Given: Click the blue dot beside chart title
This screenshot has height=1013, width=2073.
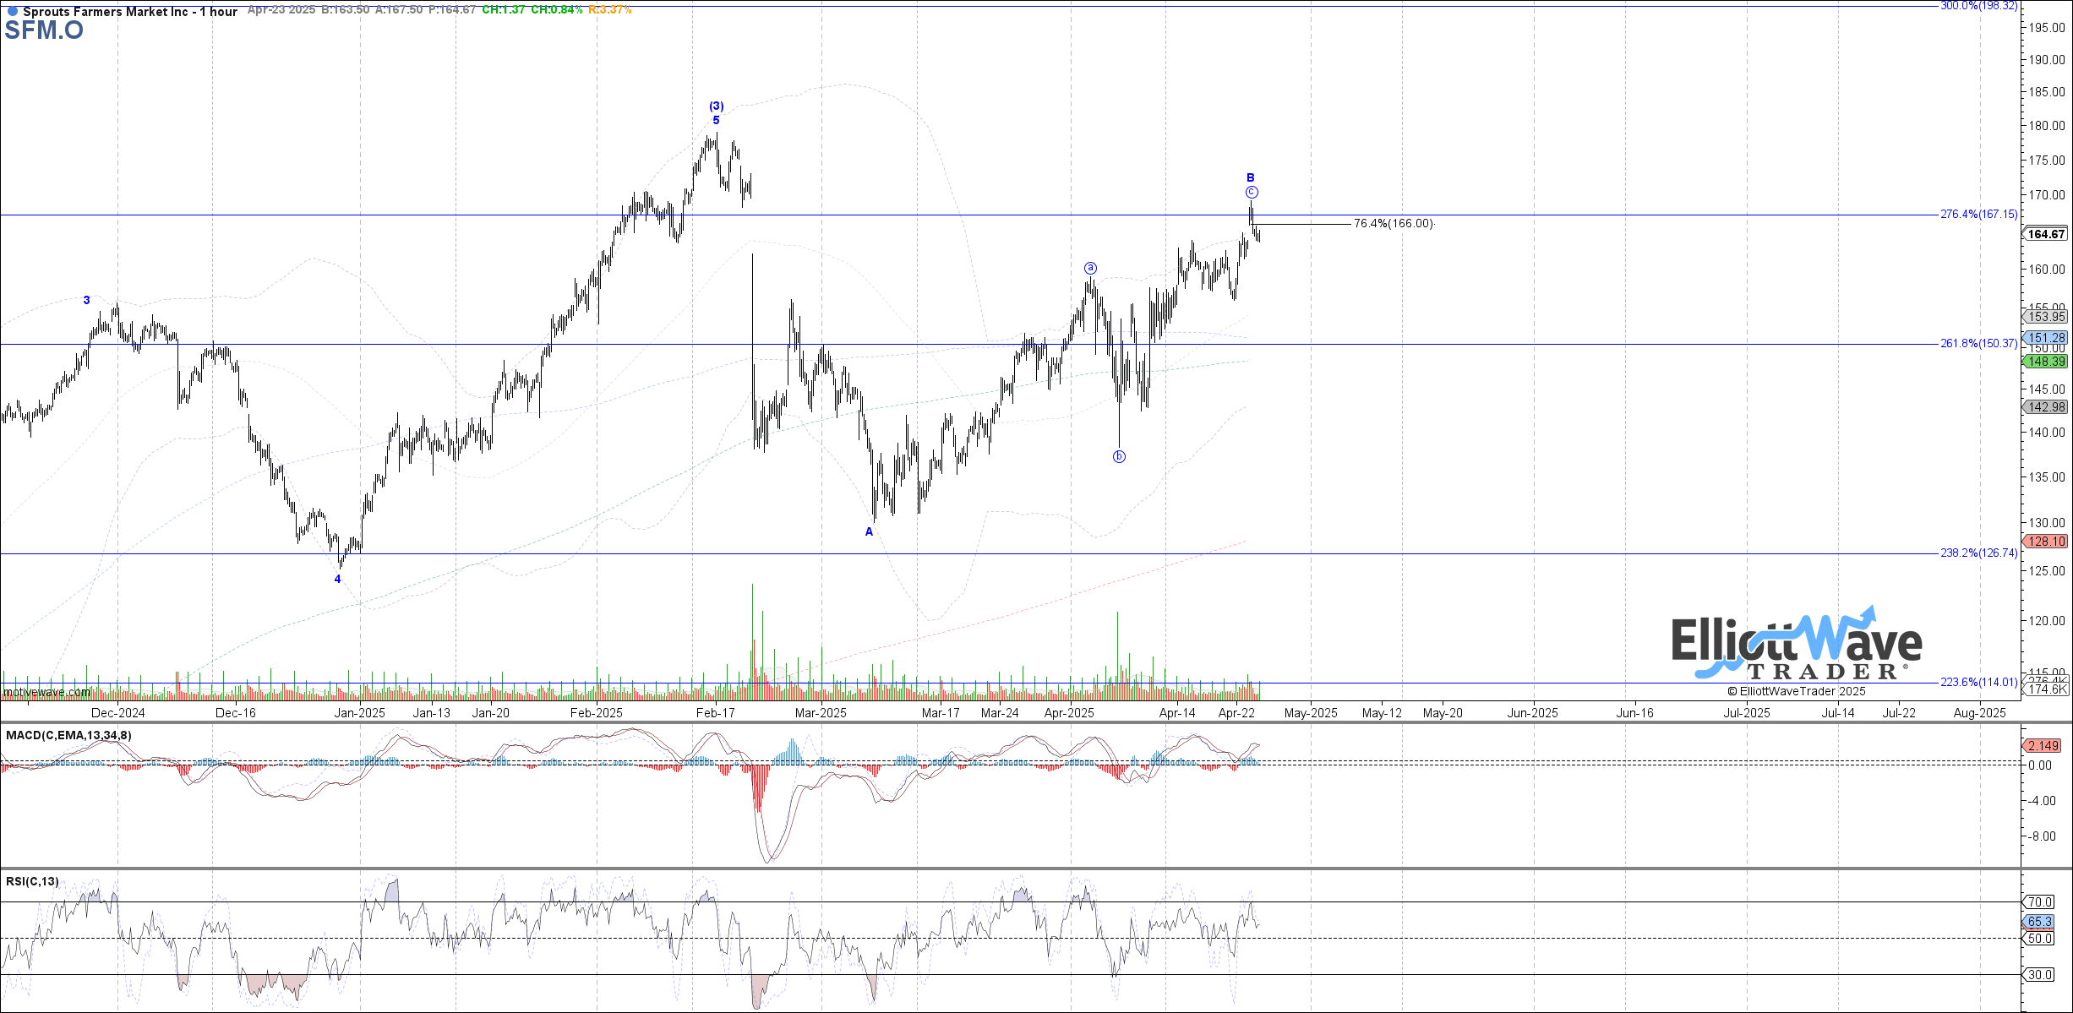Looking at the screenshot, I should tap(12, 12).
